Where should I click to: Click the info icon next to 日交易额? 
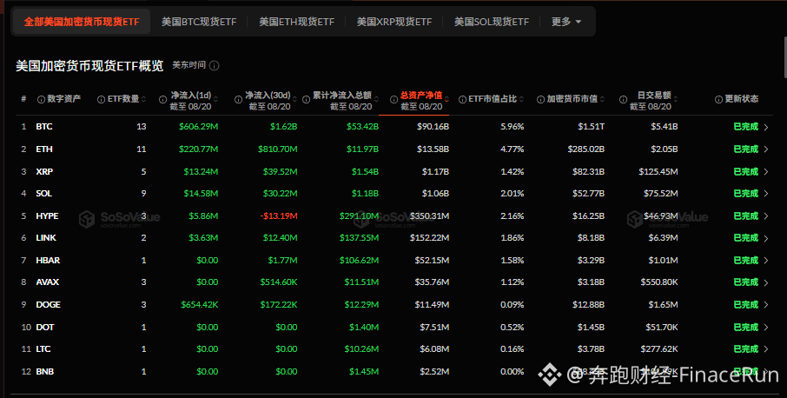tap(623, 99)
